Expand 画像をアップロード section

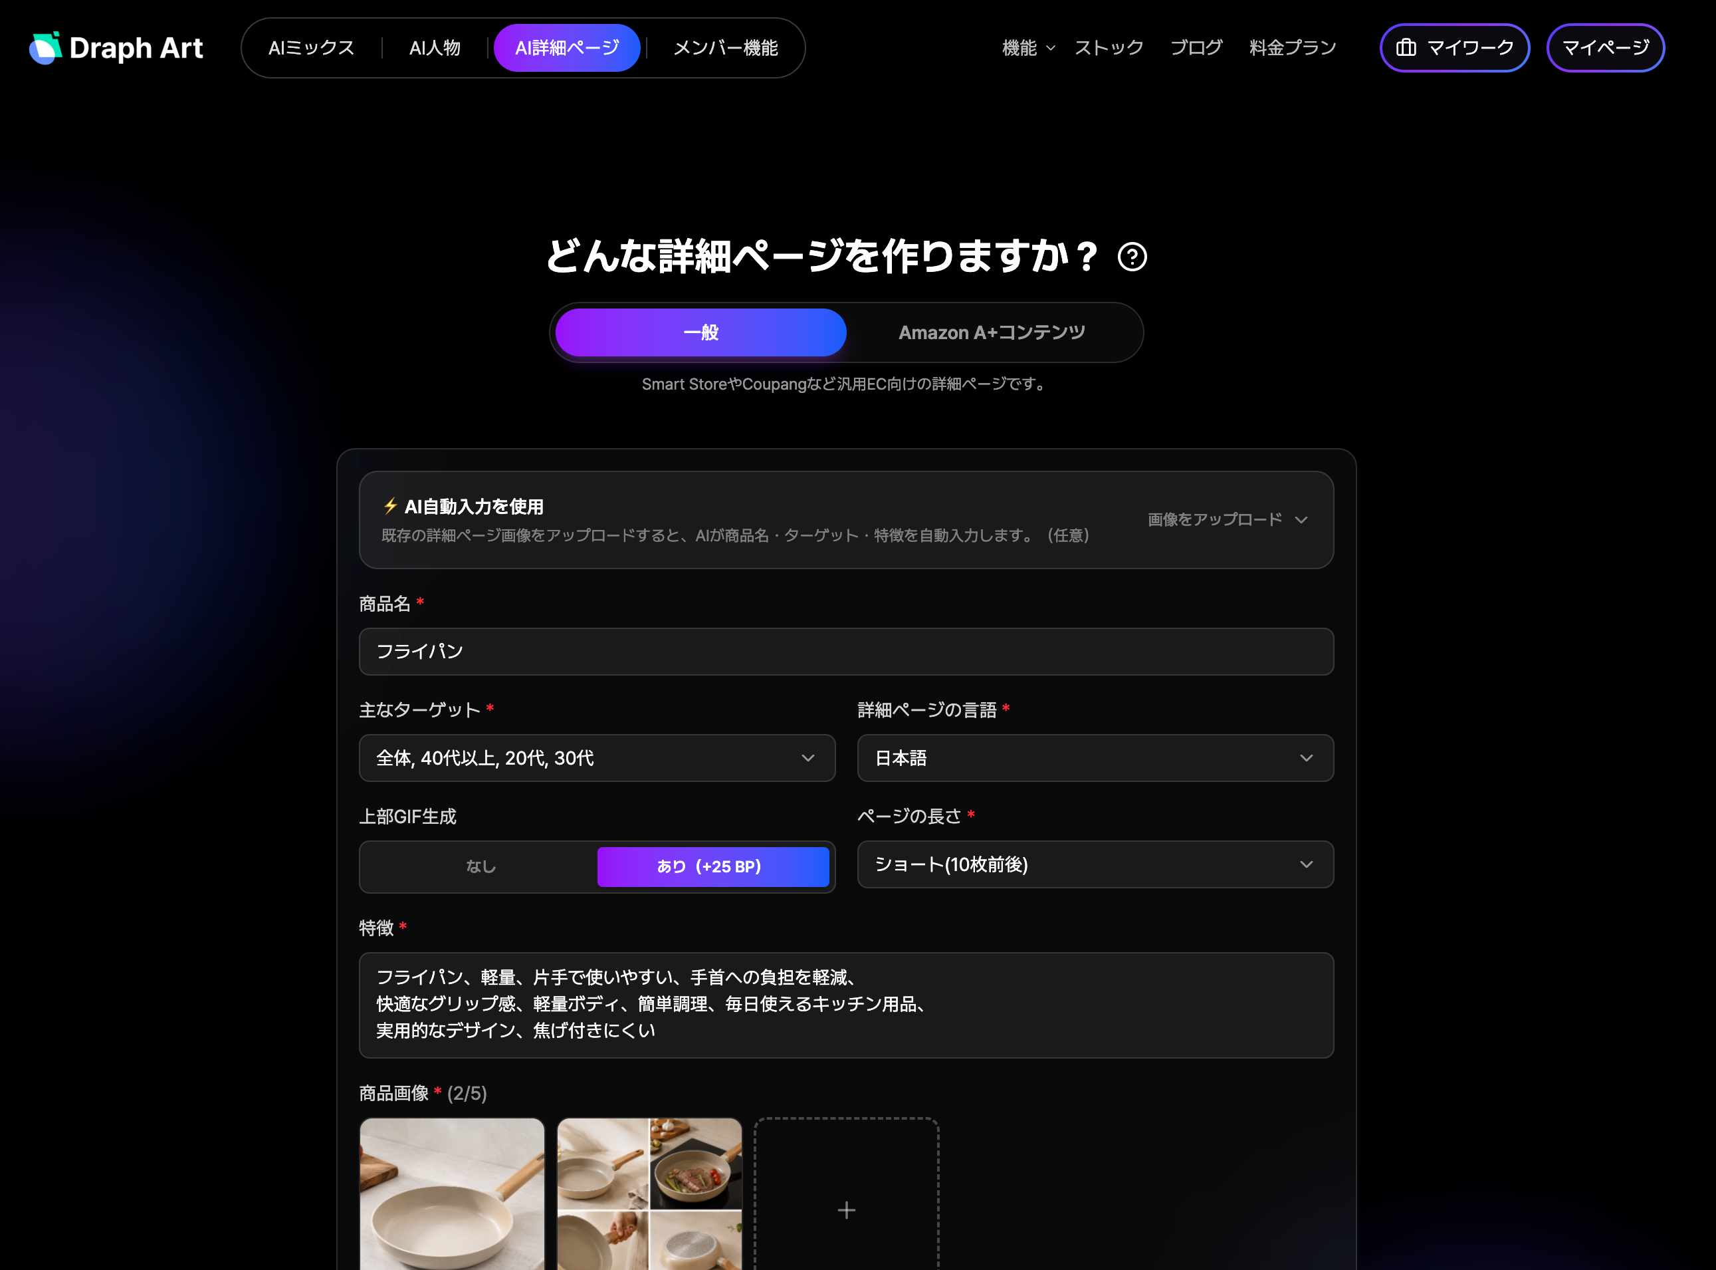point(1228,519)
